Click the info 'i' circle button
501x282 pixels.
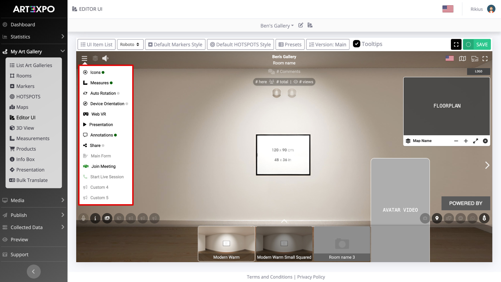pos(95,218)
